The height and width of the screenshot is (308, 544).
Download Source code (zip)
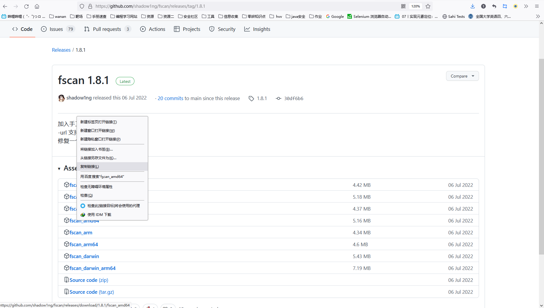pyautogui.click(x=89, y=280)
